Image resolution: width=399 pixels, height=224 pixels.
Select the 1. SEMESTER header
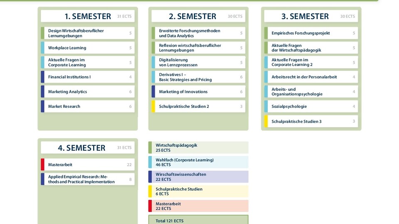click(x=88, y=16)
